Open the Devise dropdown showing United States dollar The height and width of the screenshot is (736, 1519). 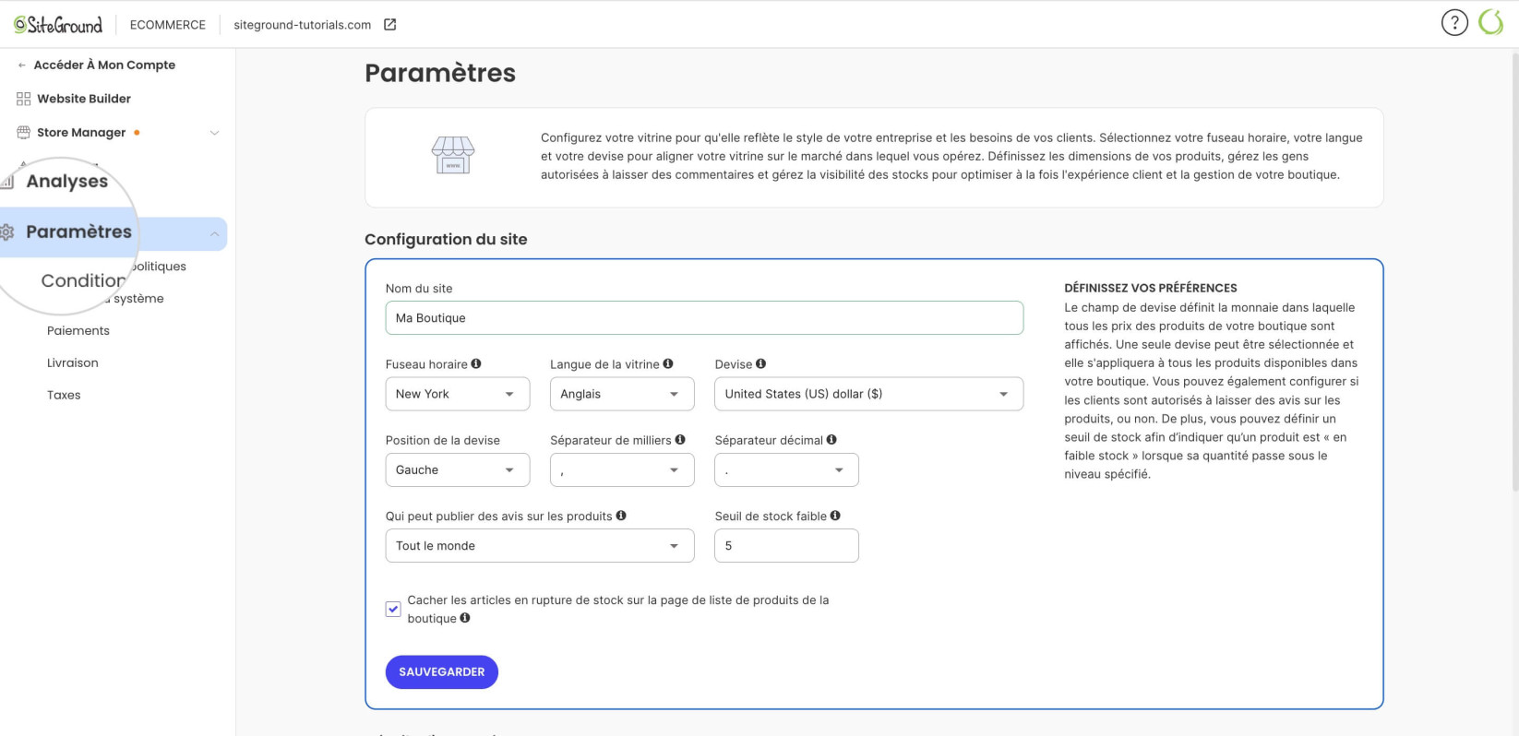point(869,394)
